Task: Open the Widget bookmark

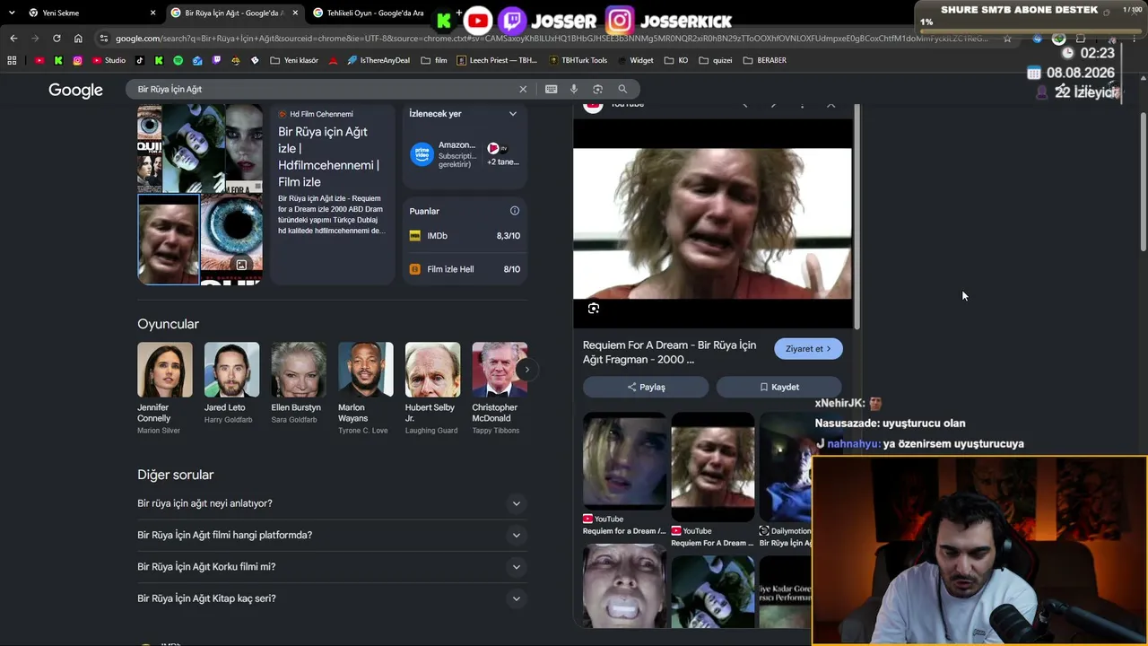Action: (x=635, y=60)
